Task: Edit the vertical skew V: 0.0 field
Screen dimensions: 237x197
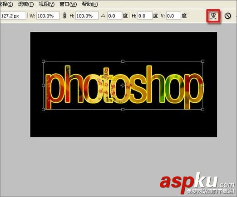Action: [x=173, y=16]
